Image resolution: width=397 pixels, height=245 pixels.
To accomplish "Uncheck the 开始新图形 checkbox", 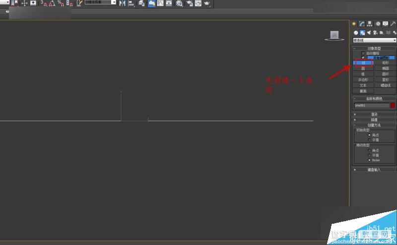I will [363, 58].
